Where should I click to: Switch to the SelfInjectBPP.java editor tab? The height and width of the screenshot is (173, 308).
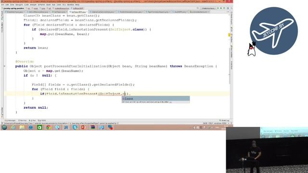coord(78,12)
